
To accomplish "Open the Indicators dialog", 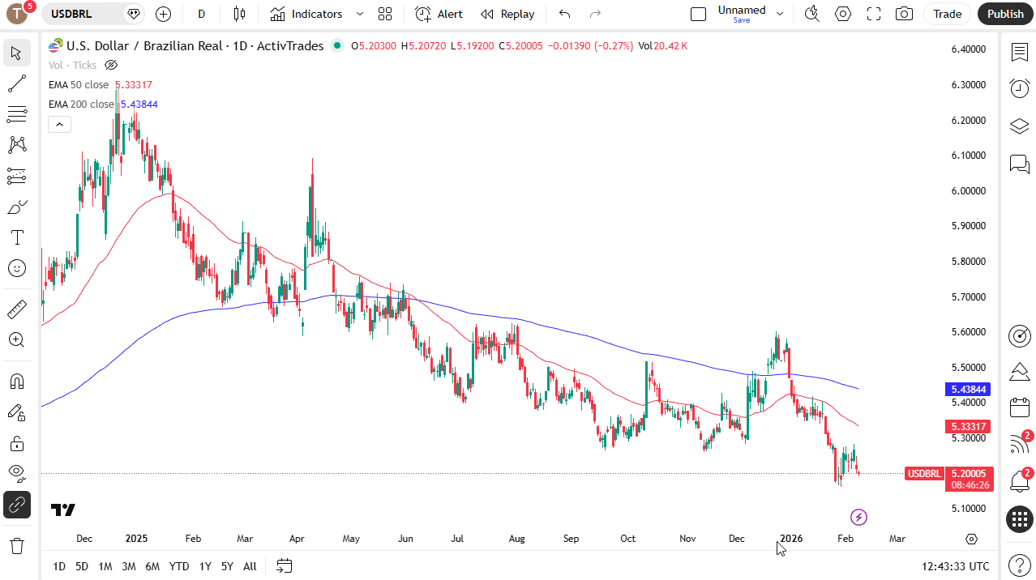I will 306,14.
